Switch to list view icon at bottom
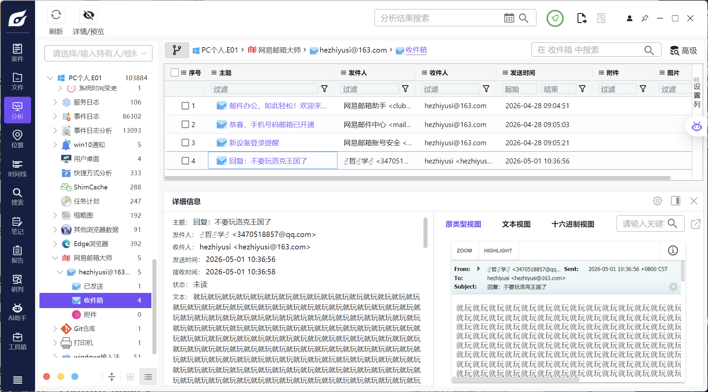 click(x=148, y=376)
